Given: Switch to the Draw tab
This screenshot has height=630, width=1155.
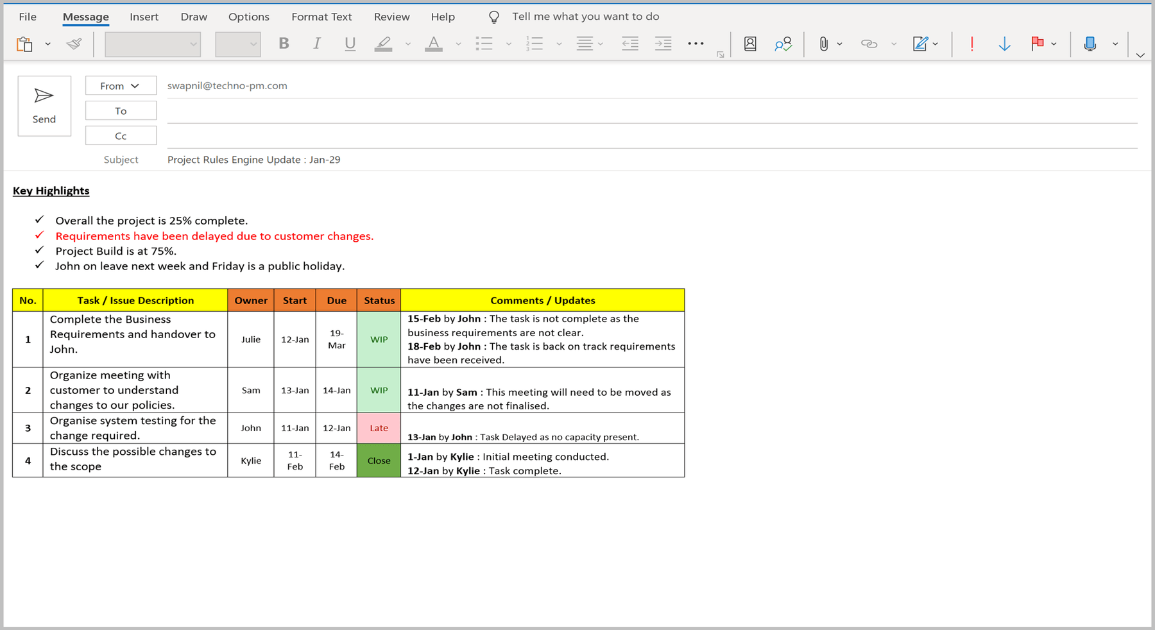Looking at the screenshot, I should [194, 17].
